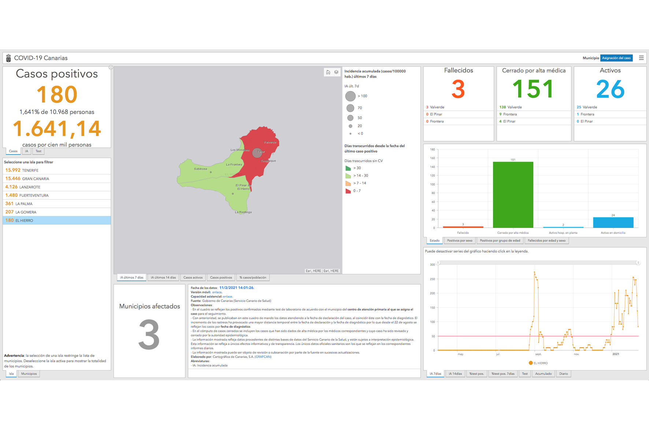Show the Acumulado chart tab
This screenshot has height=432, width=649.
543,374
